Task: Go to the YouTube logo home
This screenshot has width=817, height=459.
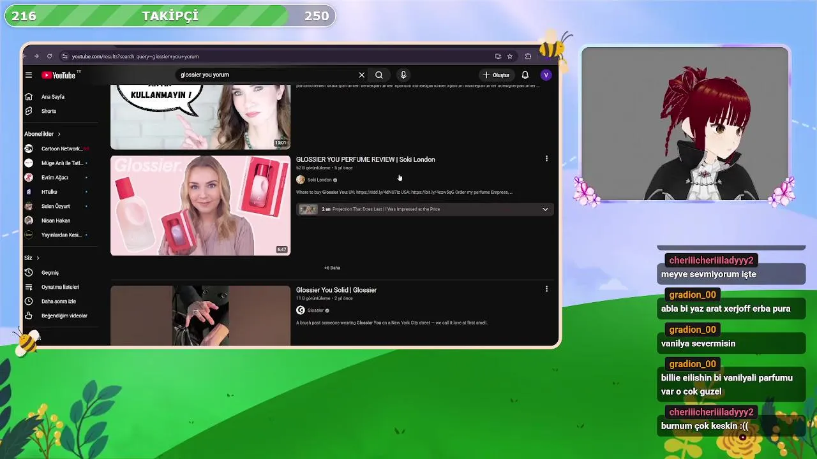Action: [x=59, y=75]
